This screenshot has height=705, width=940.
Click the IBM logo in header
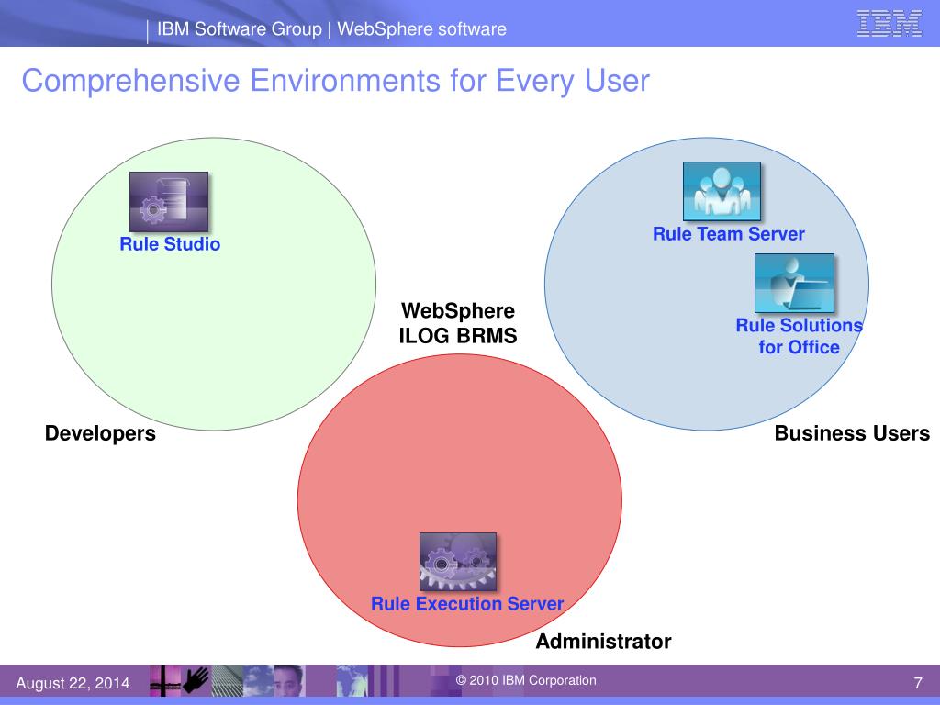coord(889,23)
